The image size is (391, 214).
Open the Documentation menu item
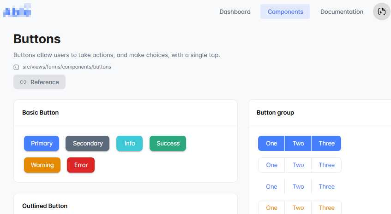coord(342,12)
